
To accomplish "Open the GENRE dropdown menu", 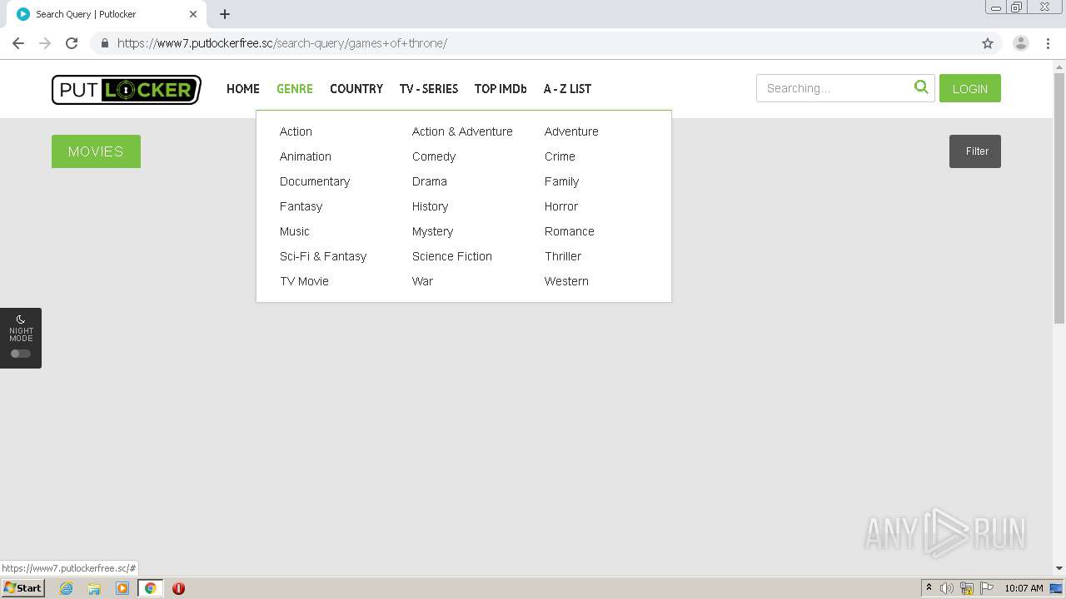I will coord(295,89).
